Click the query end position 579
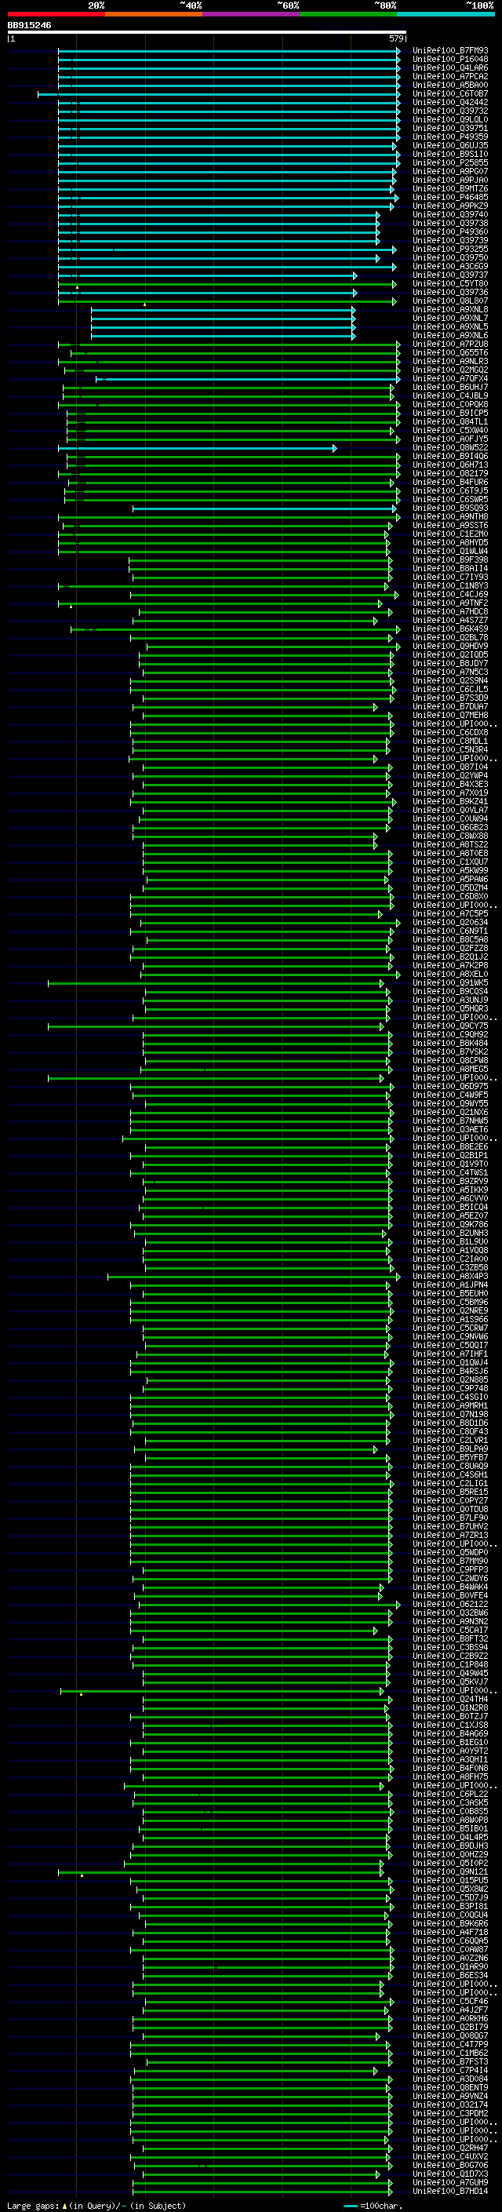502x2212 pixels. point(396,38)
